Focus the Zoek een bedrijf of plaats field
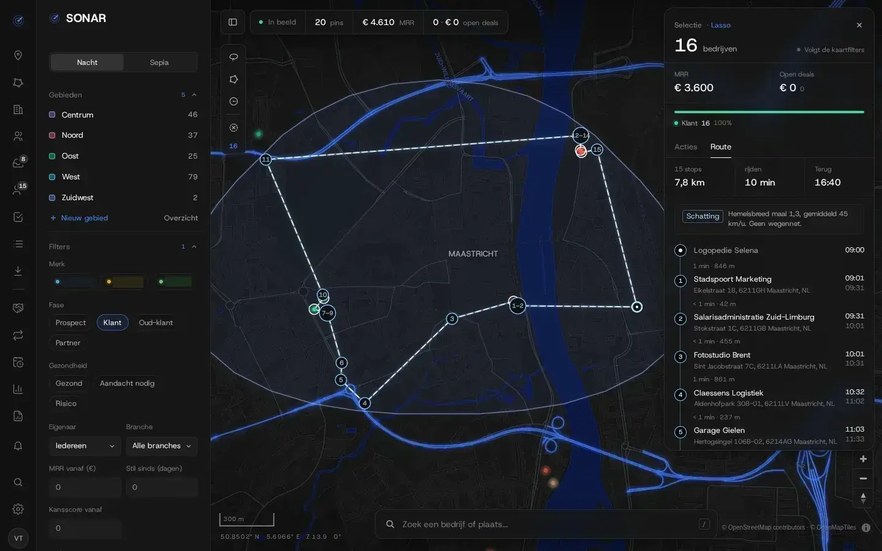The width and height of the screenshot is (882, 551). pyautogui.click(x=546, y=525)
